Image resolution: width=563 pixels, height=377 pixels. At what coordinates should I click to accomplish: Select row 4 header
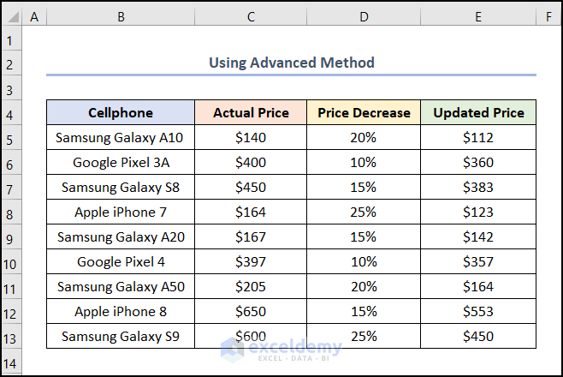[10, 114]
